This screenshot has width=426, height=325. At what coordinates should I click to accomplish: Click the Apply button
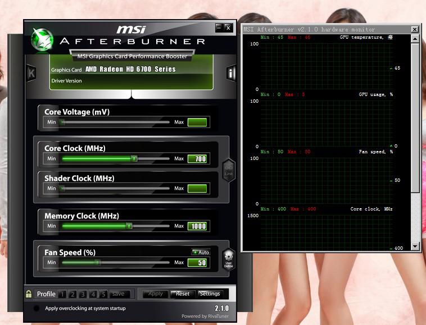[156, 294]
